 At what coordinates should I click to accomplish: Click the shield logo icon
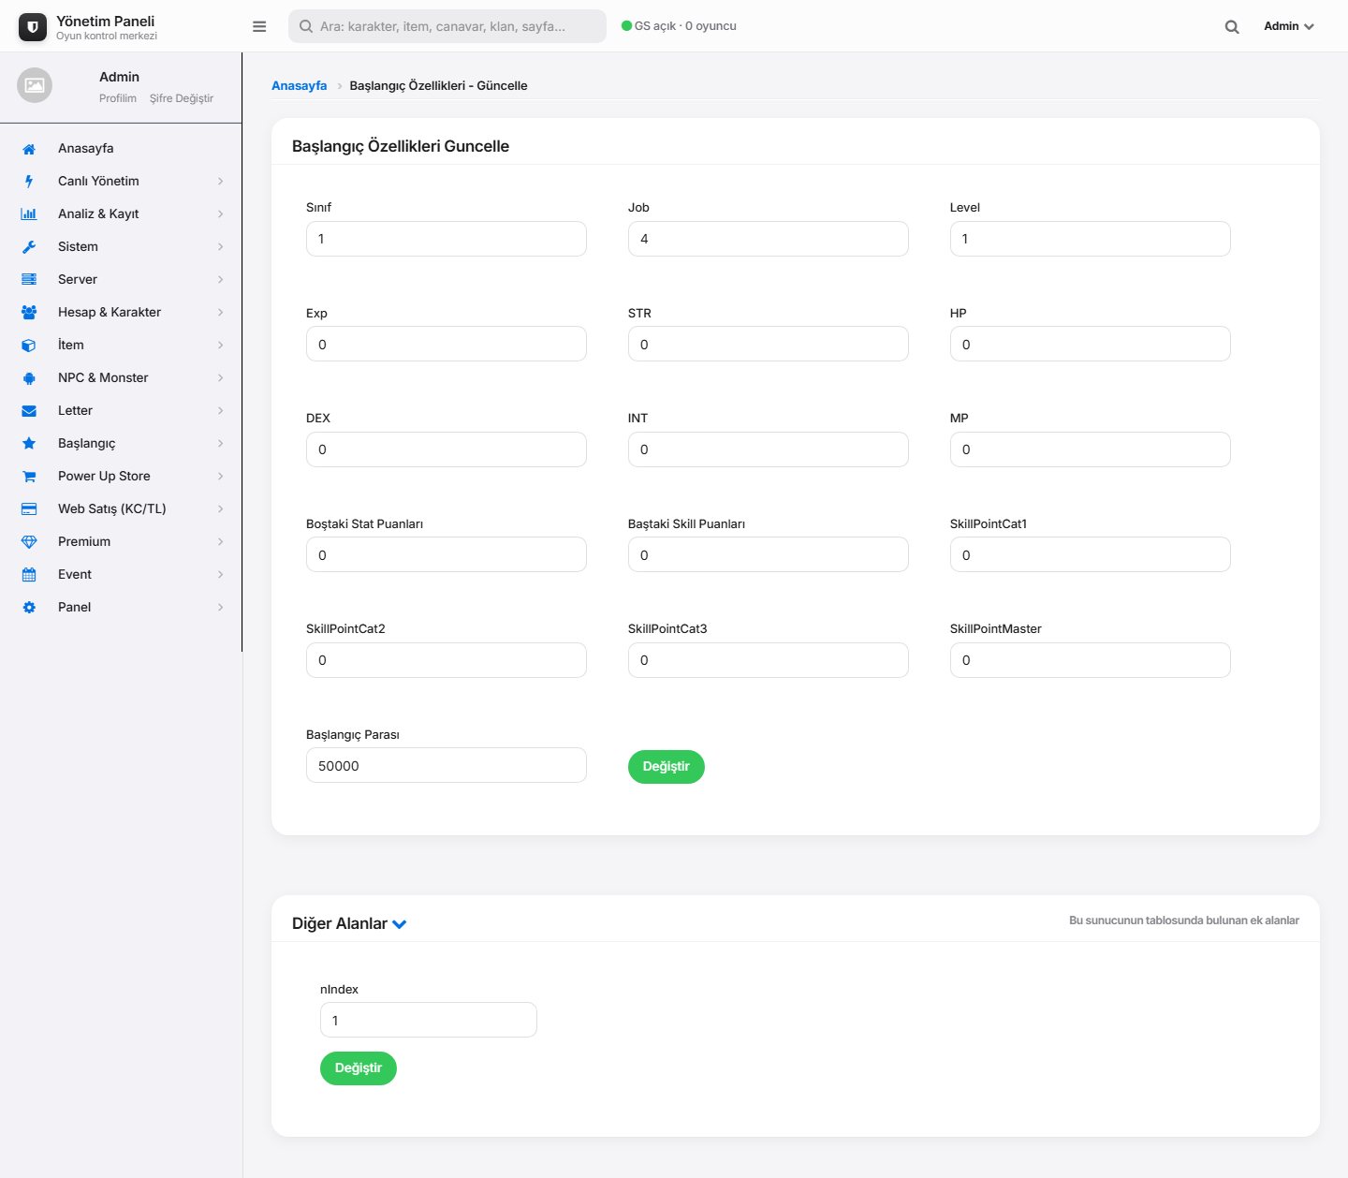tap(33, 27)
